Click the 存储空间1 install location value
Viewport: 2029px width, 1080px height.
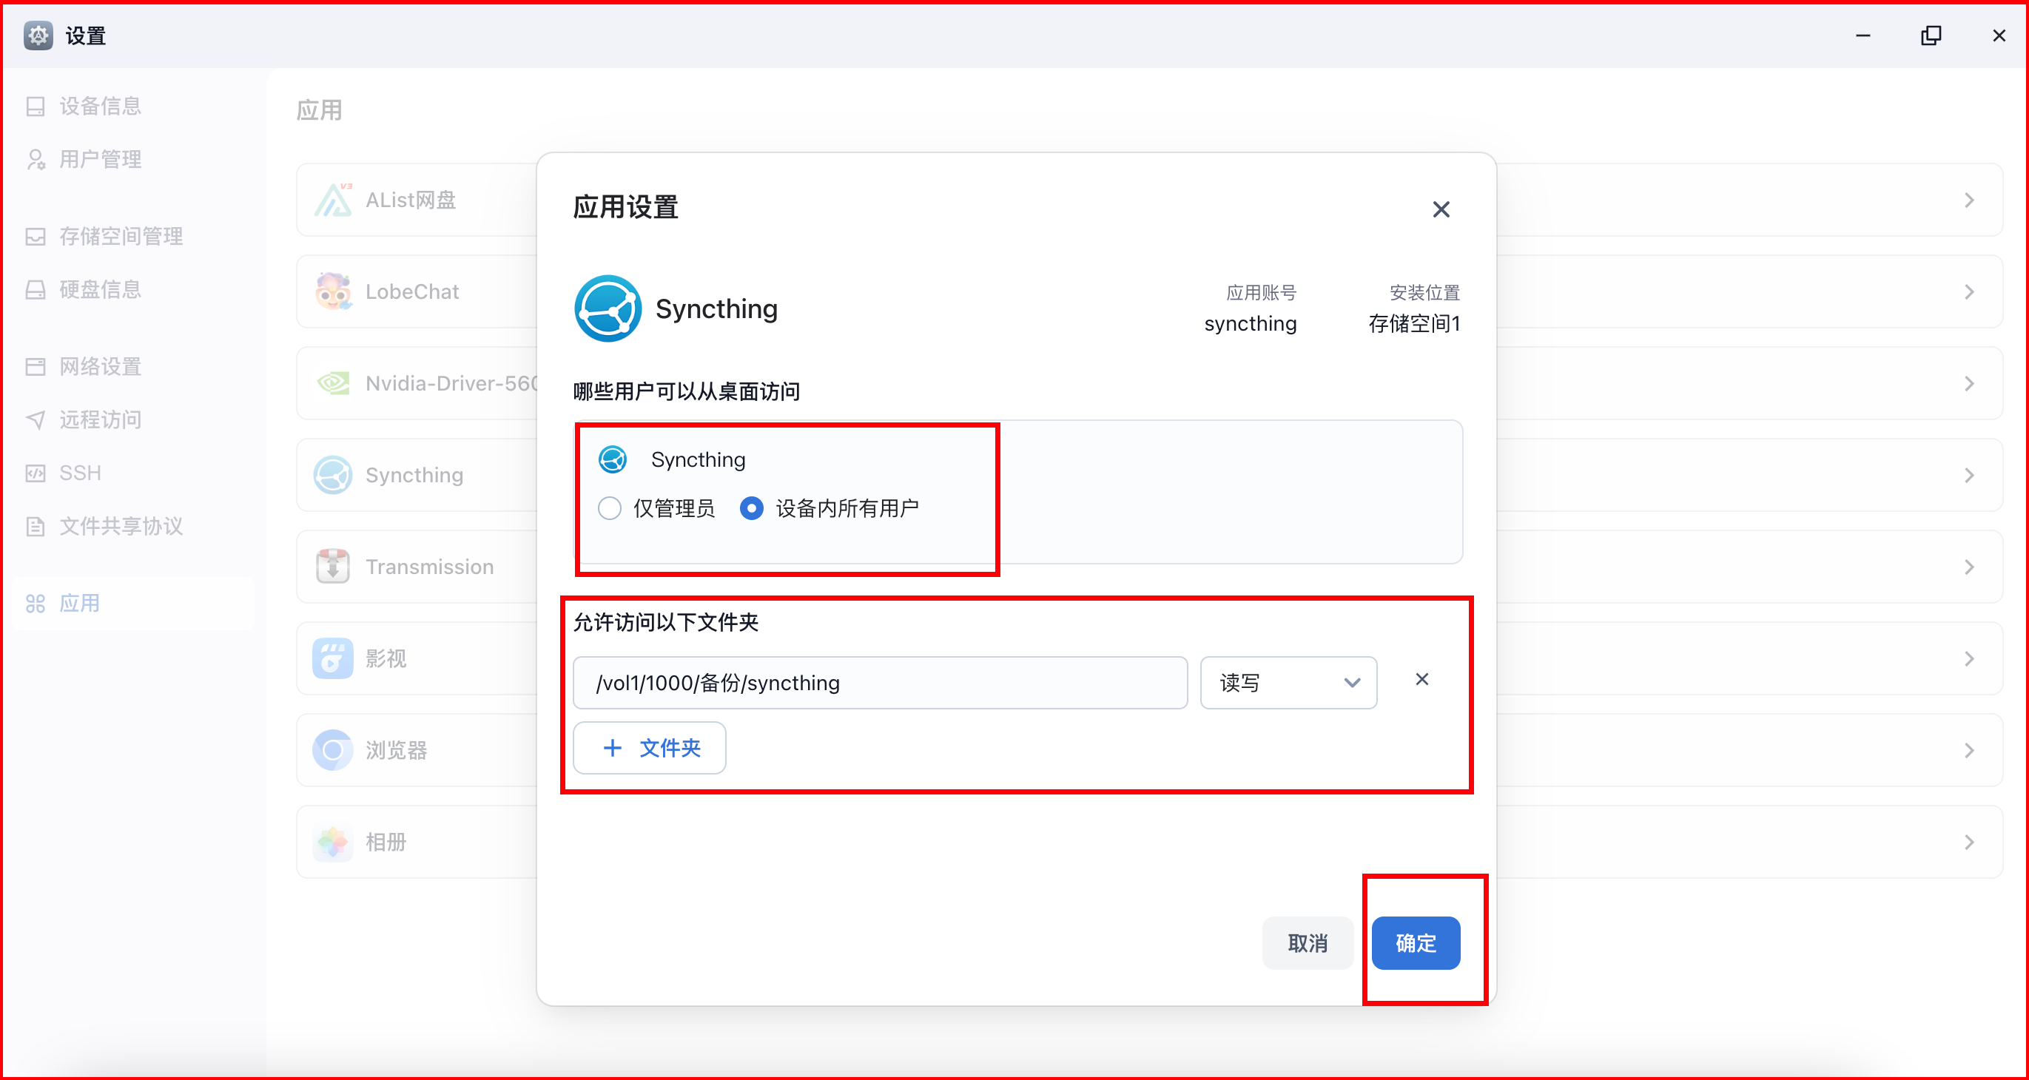pos(1414,323)
